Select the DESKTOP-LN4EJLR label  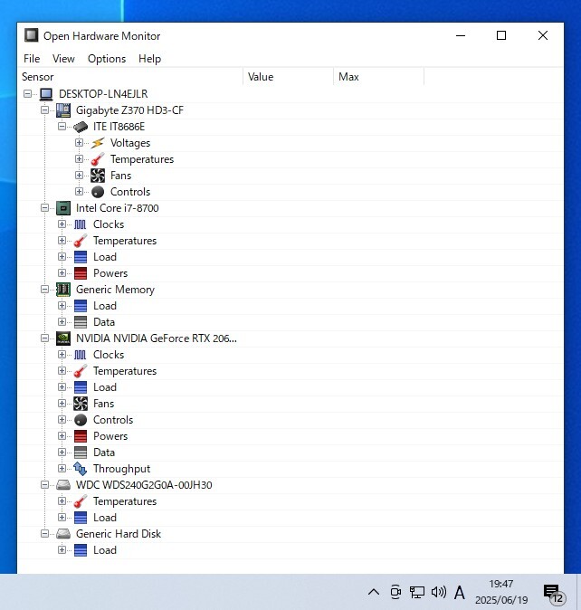103,94
